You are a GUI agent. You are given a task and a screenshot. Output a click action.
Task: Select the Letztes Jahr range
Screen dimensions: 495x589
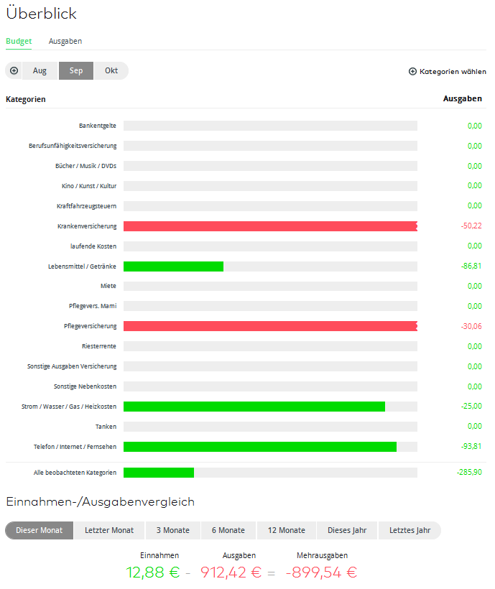tap(410, 531)
